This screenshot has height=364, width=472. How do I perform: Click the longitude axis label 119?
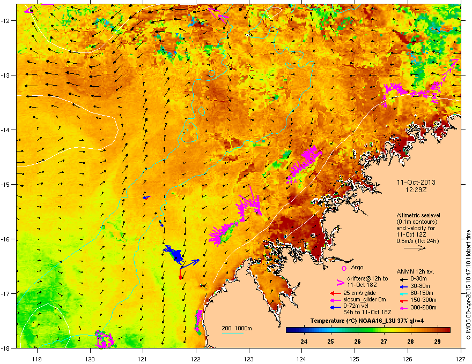click(37, 359)
